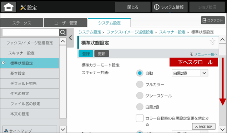227x133 pixels.
Task: Switch to the ステータス tab
Action: click(x=22, y=23)
